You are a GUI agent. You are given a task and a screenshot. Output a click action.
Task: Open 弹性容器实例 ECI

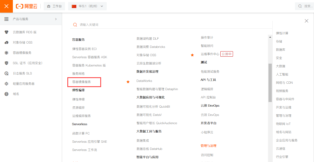[84, 49]
